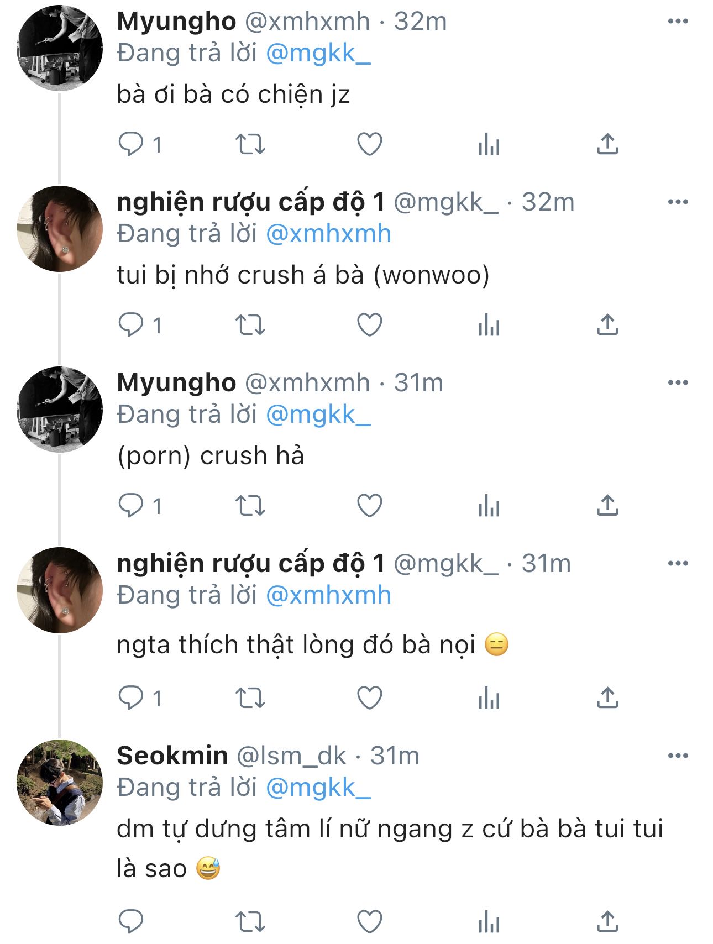The image size is (713, 944).
Task: Retweet the "tui bị nhớ crush á bà" tweet
Action: click(250, 325)
